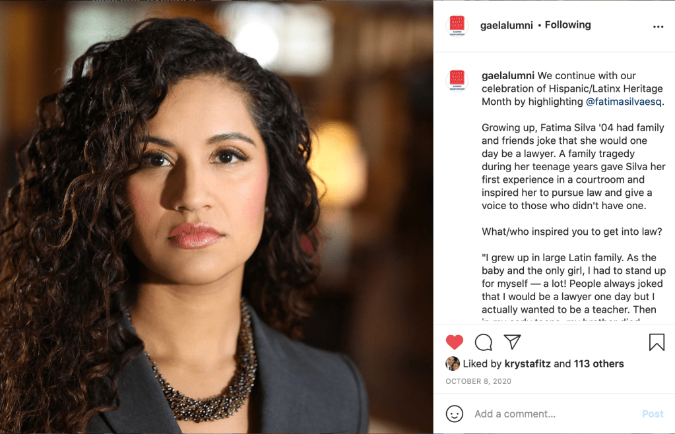
Task: Open the gaelalumni username in the caption
Action: click(508, 76)
